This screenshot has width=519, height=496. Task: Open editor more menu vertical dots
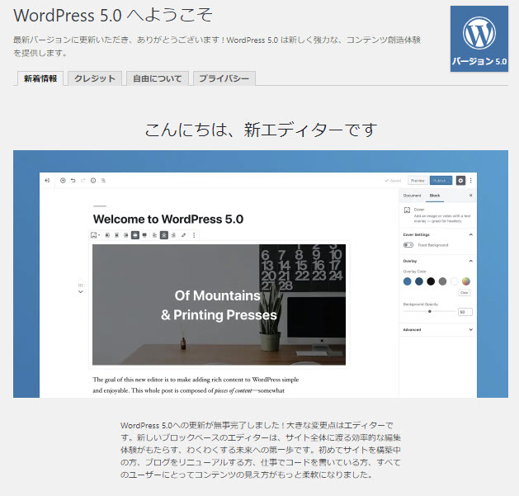pyautogui.click(x=470, y=181)
